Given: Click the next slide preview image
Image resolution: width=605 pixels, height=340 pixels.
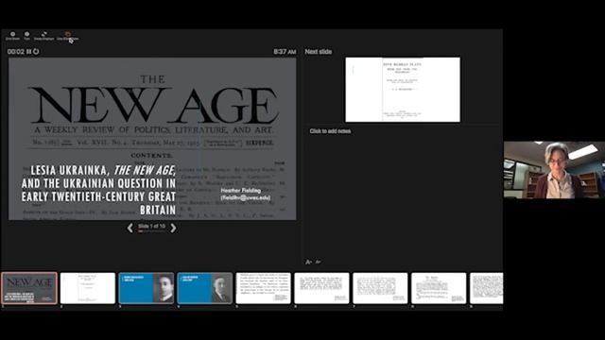Looking at the screenshot, I should tap(403, 90).
